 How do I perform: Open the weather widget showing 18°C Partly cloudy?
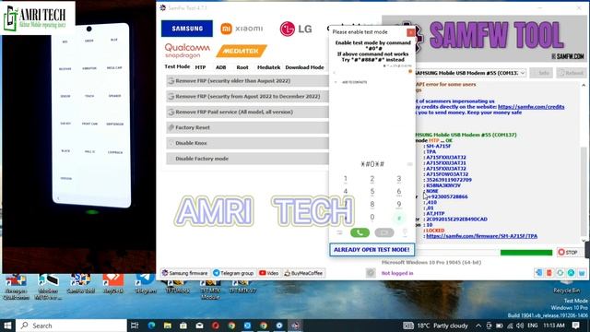[436, 326]
